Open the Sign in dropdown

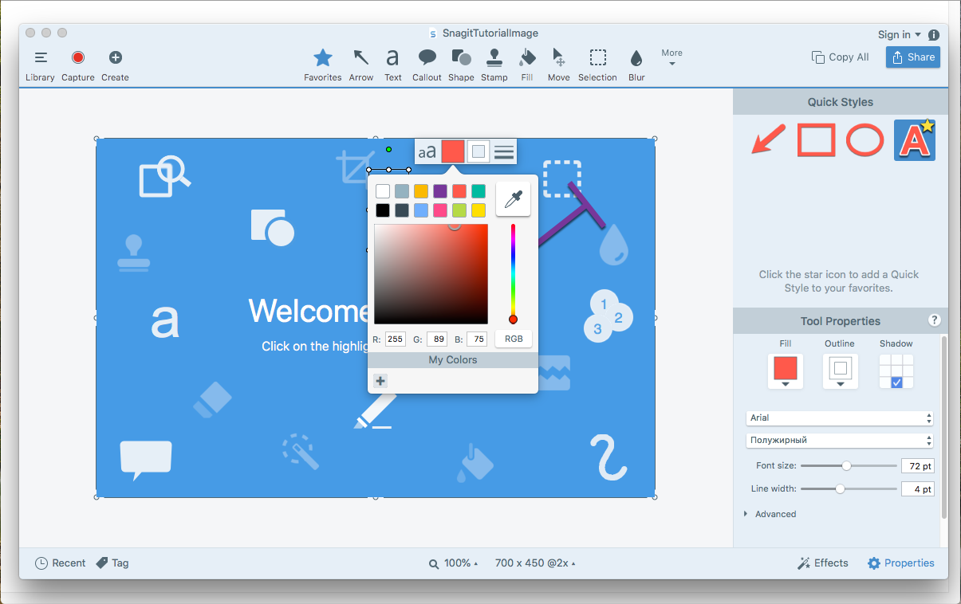pyautogui.click(x=900, y=34)
